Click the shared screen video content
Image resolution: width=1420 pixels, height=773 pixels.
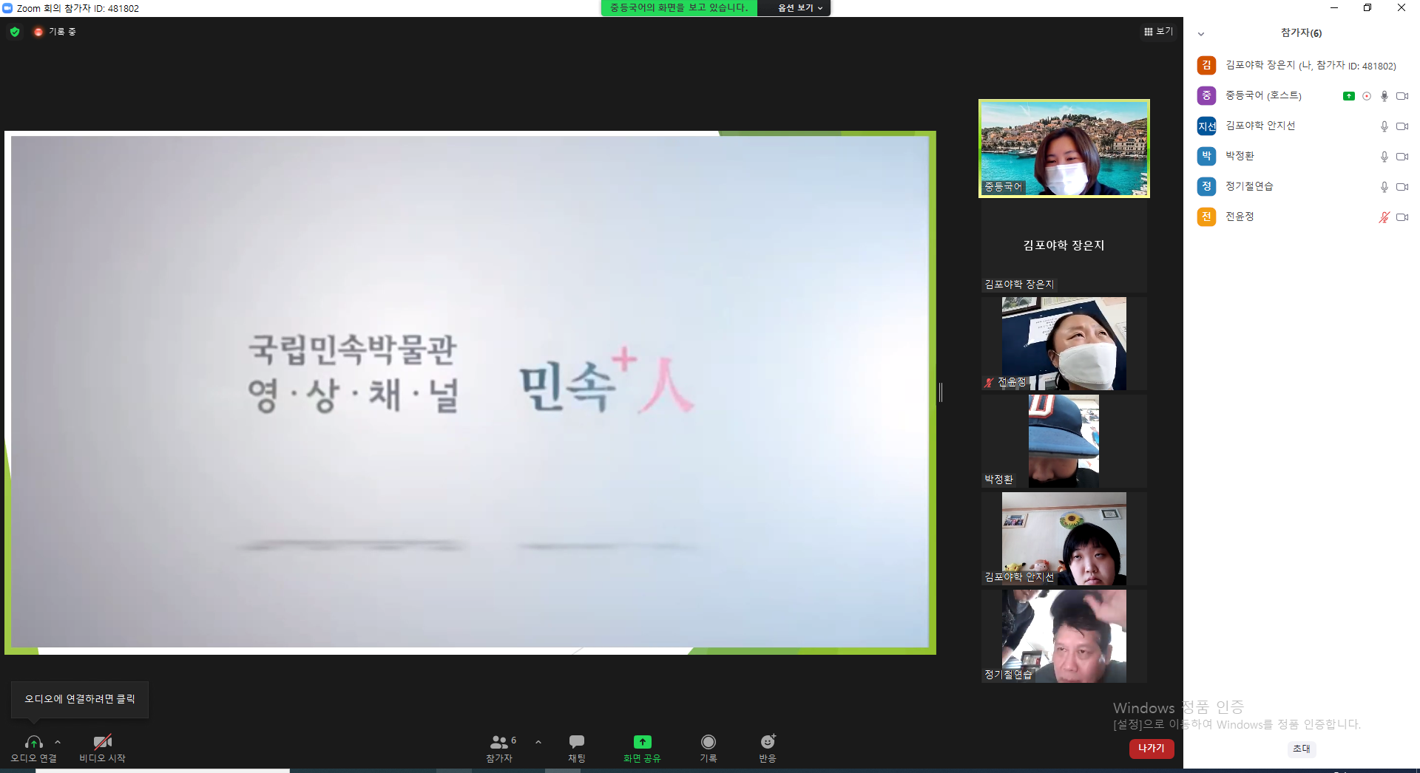(x=470, y=392)
